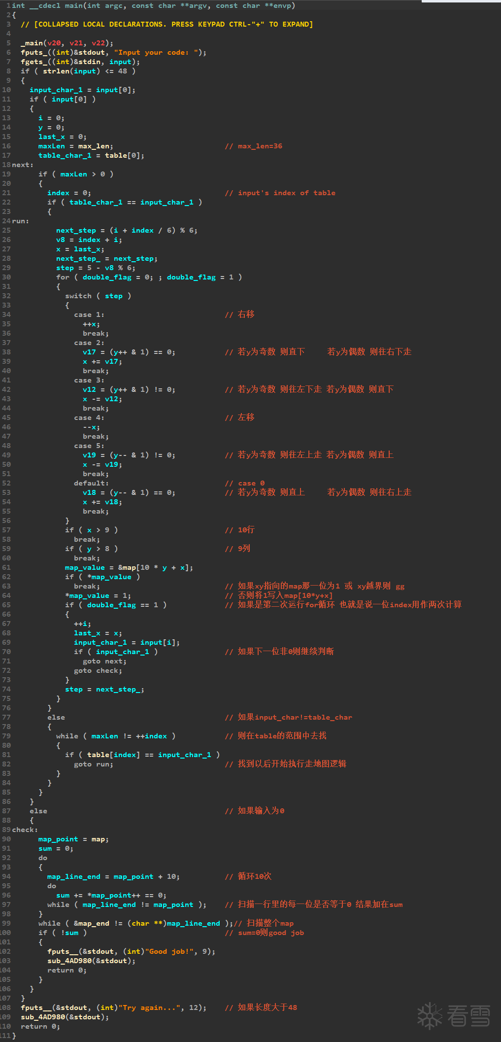501x1042 pixels.
Task: Expand the collapsed local declarations comment
Action: [x=167, y=24]
